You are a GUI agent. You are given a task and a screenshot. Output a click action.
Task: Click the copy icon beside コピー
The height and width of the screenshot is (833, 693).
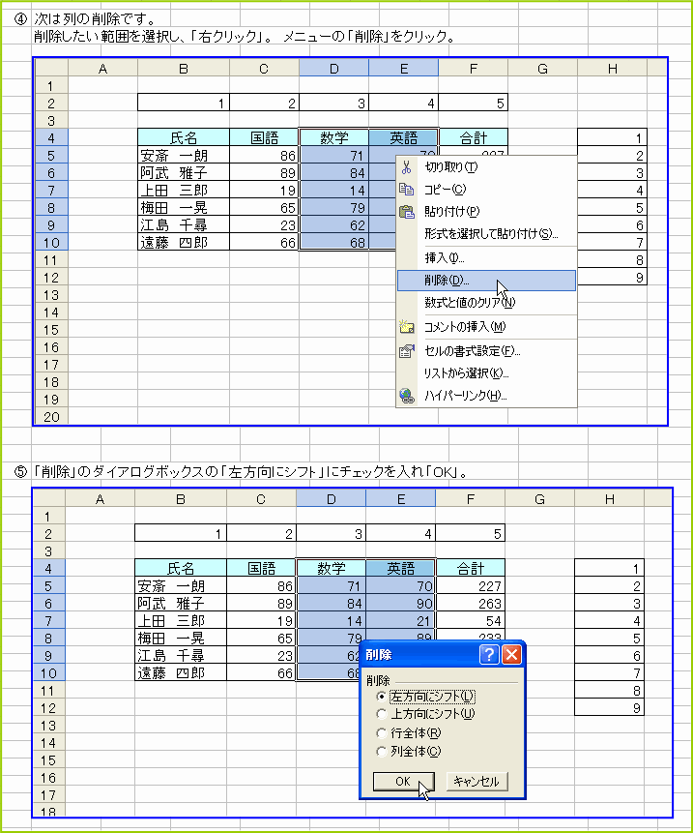tap(407, 189)
